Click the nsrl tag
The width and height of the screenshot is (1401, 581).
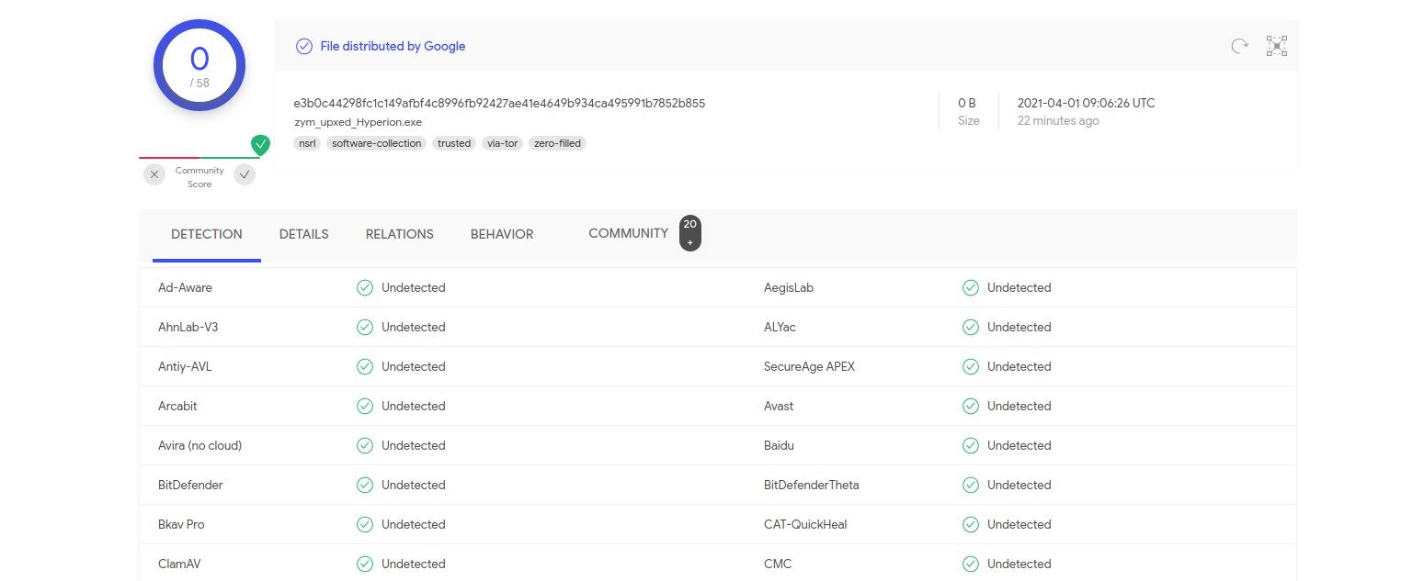pos(307,143)
